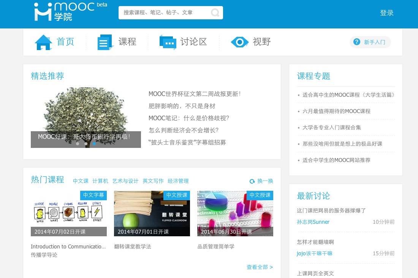Open 翻转课堂 course thumbnail

coord(152,214)
